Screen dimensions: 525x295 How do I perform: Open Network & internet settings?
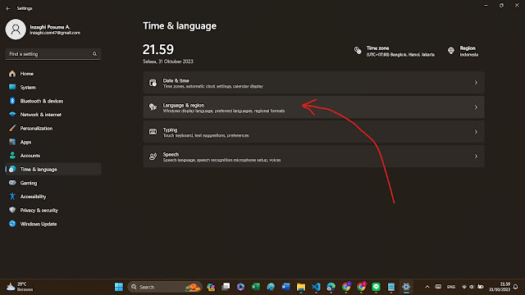coord(53,115)
